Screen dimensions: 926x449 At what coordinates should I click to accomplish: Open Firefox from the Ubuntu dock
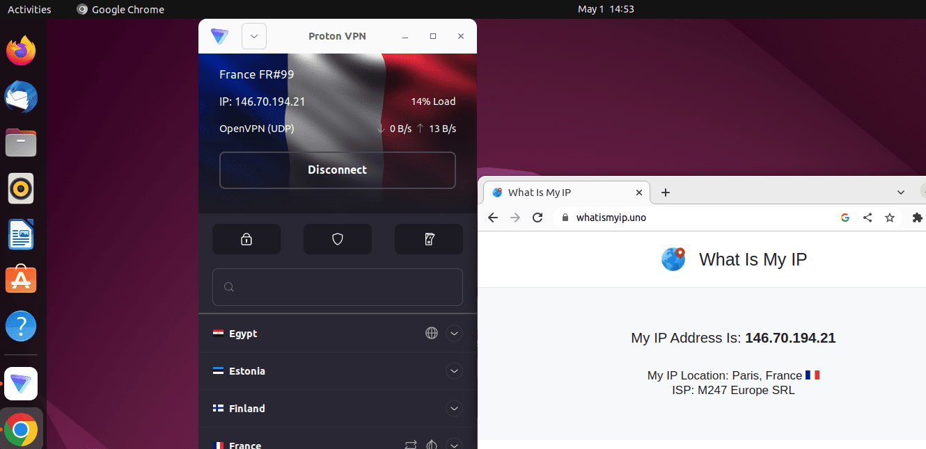[x=21, y=51]
